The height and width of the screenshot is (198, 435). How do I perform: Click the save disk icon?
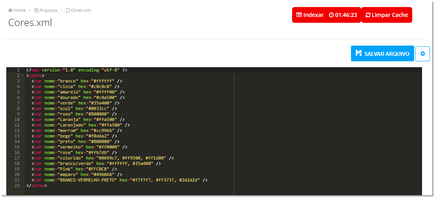click(x=359, y=53)
